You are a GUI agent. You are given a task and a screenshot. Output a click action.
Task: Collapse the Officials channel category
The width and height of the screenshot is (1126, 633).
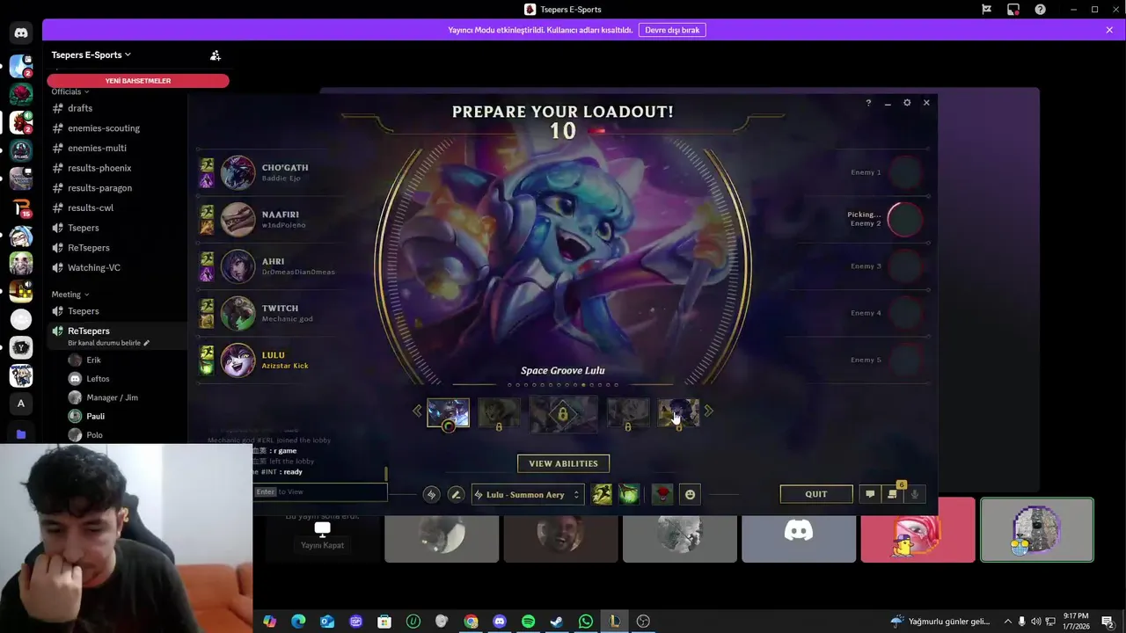(x=69, y=91)
